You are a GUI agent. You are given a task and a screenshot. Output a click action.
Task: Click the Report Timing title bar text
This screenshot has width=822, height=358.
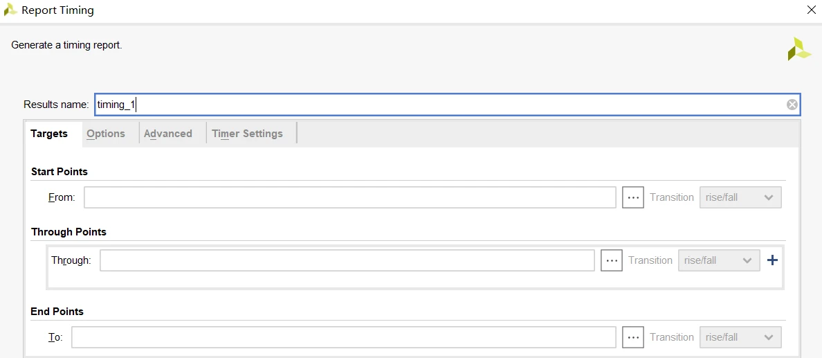(x=57, y=10)
